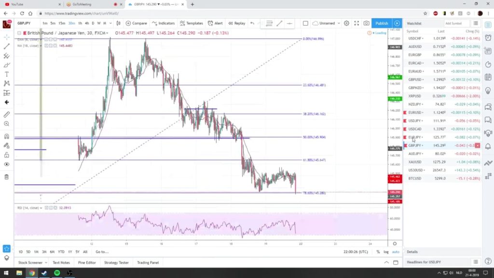Expand the RSI (14, close) indicator options

pyautogui.click(x=41, y=208)
